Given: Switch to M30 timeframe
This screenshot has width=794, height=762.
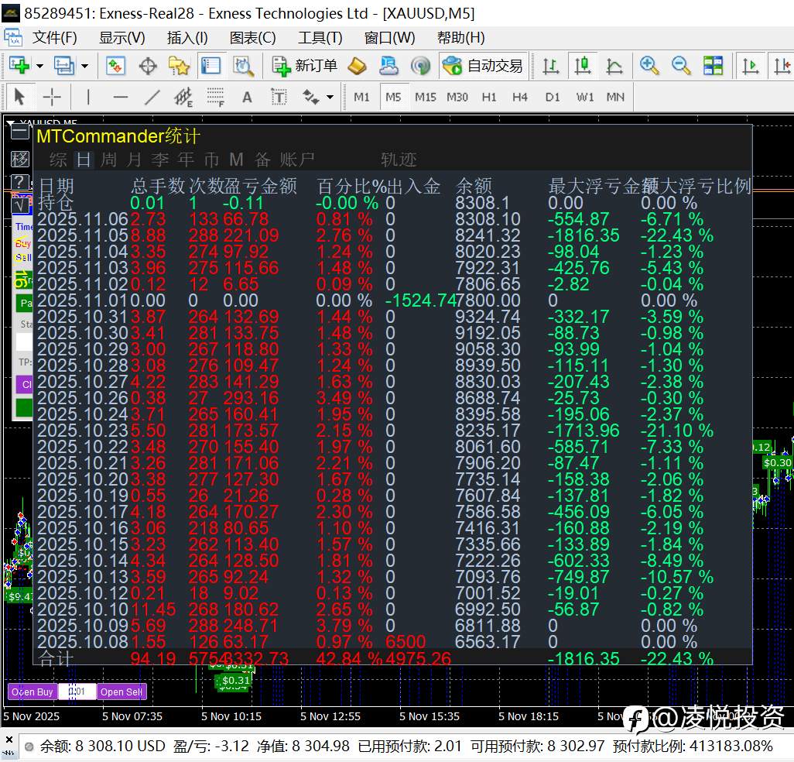Looking at the screenshot, I should pos(457,97).
